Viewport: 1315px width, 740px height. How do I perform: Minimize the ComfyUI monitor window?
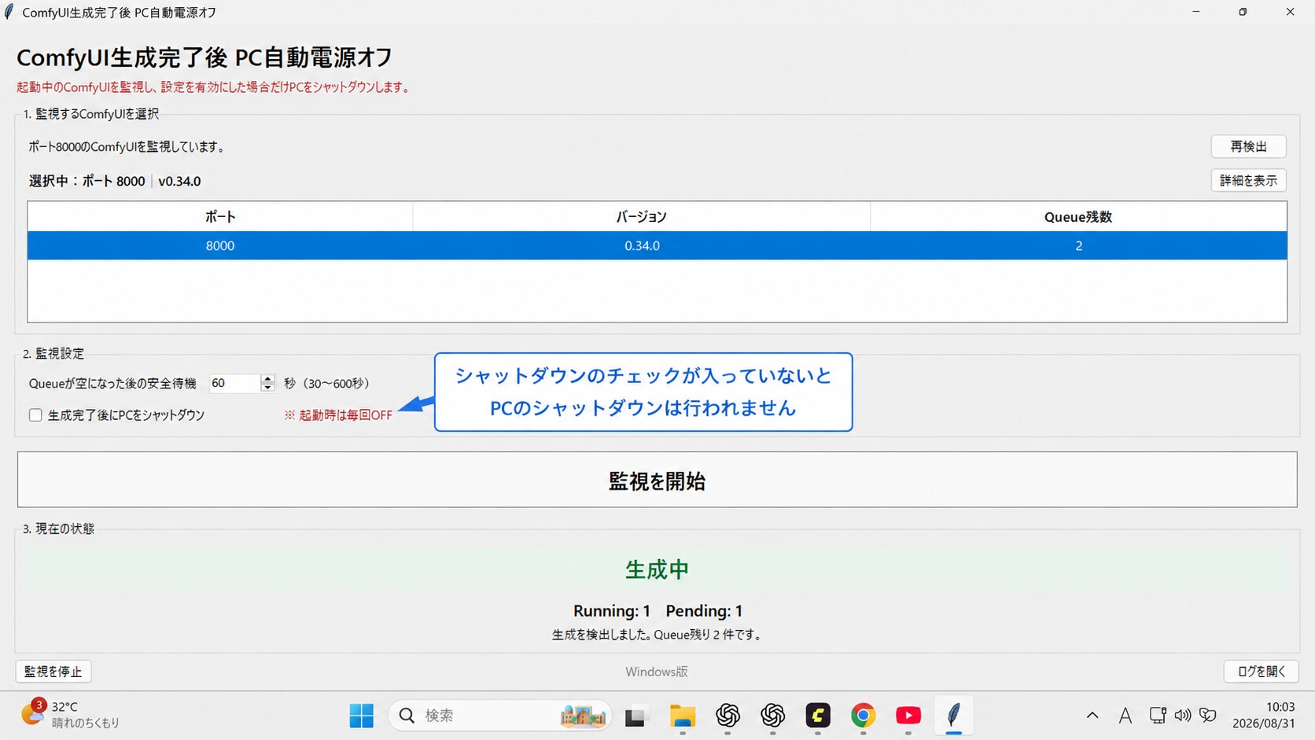1195,12
